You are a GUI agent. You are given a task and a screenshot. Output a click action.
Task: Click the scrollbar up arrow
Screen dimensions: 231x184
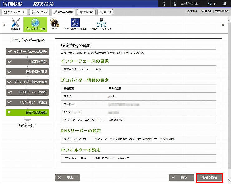pos(229,21)
